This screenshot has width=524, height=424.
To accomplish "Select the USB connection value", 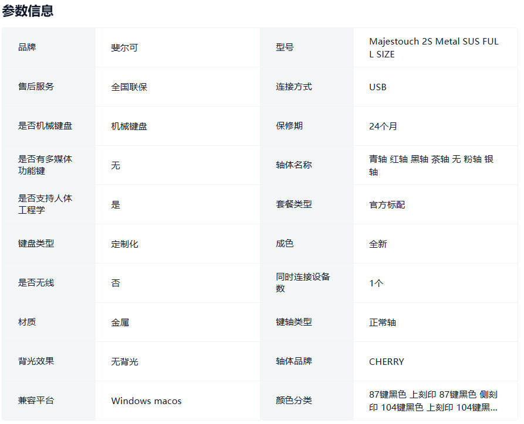I will [x=377, y=87].
